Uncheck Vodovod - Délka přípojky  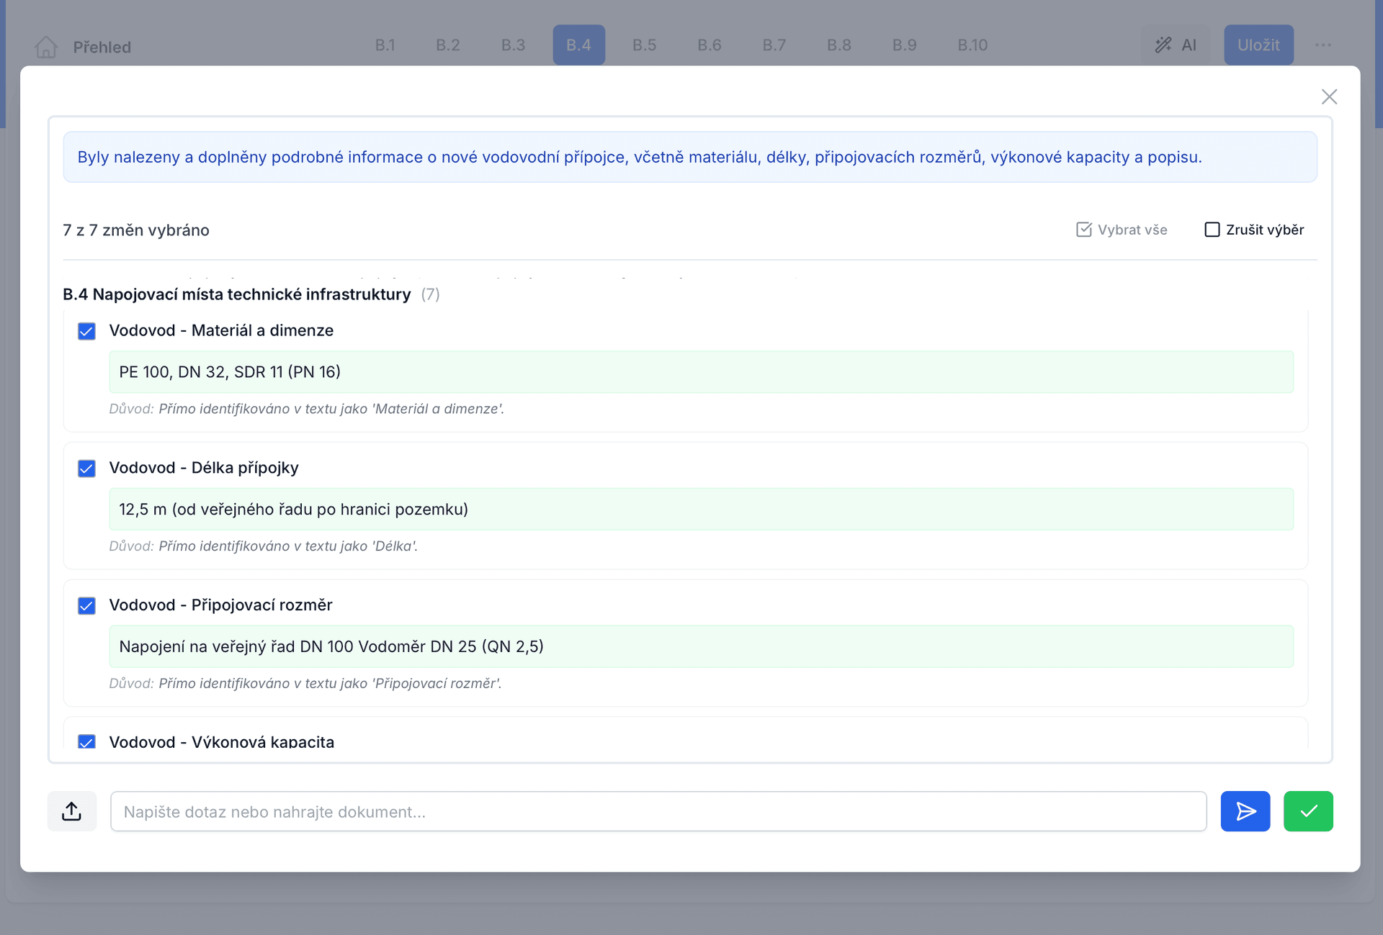[86, 469]
